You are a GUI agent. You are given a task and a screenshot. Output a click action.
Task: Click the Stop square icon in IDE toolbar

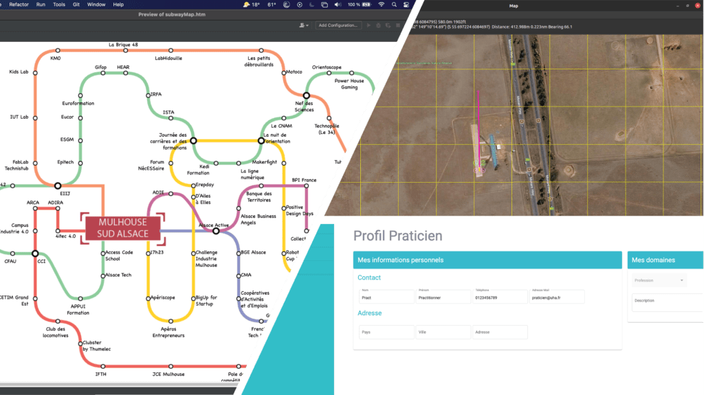click(398, 25)
